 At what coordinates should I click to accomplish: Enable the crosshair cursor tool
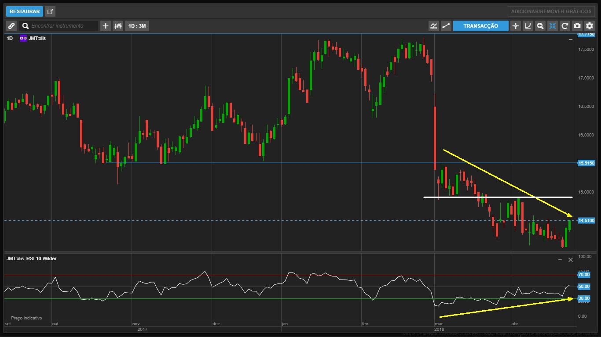[516, 26]
